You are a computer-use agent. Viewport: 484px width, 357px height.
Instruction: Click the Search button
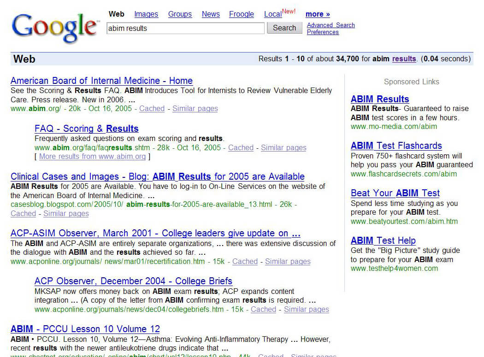(284, 28)
